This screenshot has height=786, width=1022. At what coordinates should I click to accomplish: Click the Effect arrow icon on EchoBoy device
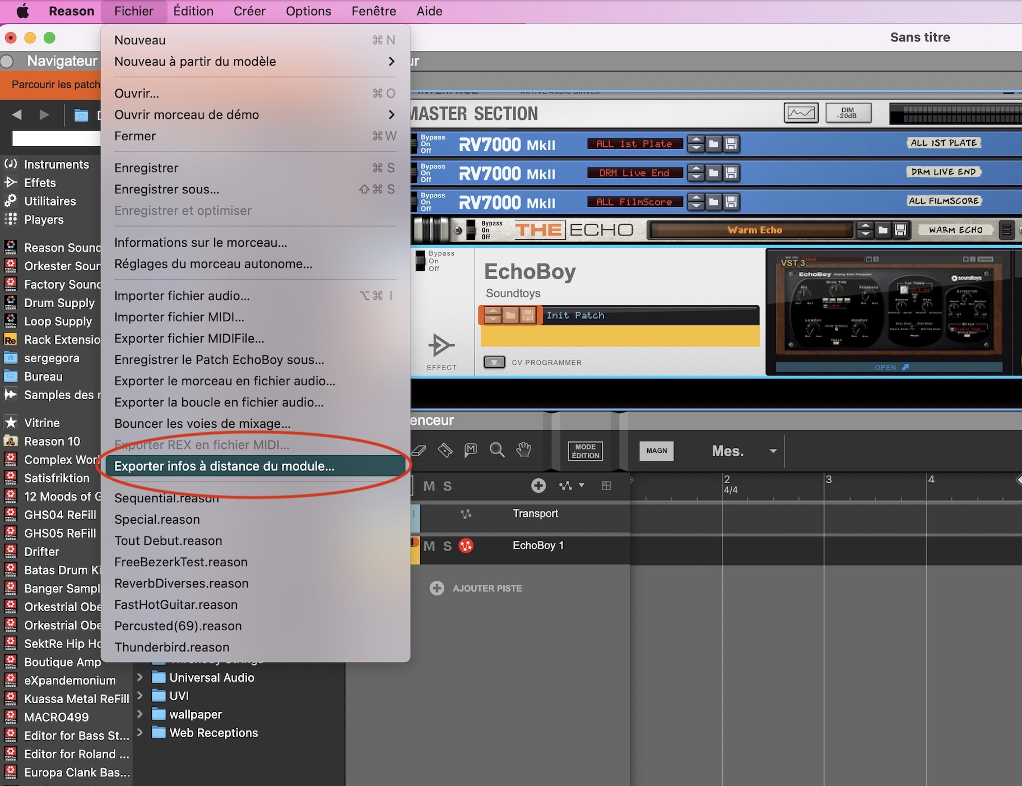(441, 345)
